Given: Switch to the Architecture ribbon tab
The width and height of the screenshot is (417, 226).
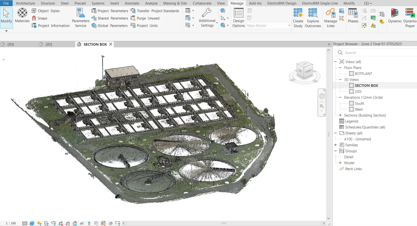Looking at the screenshot, I should 25,3.
